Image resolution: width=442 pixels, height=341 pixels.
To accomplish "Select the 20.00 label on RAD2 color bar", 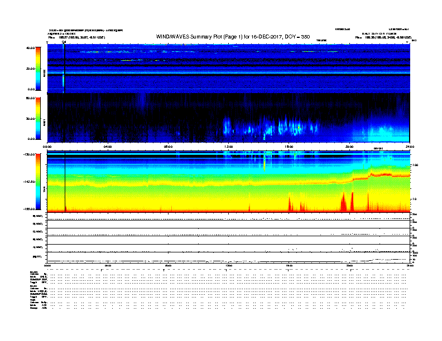I will coord(30,69).
